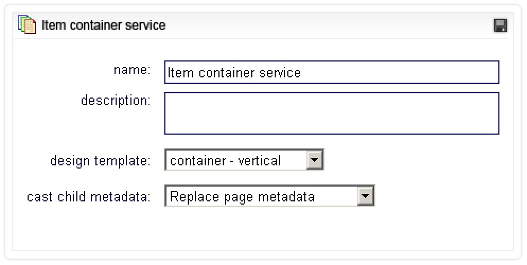Image resolution: width=527 pixels, height=265 pixels.
Task: Select the "container - vertical" option text
Action: point(225,161)
